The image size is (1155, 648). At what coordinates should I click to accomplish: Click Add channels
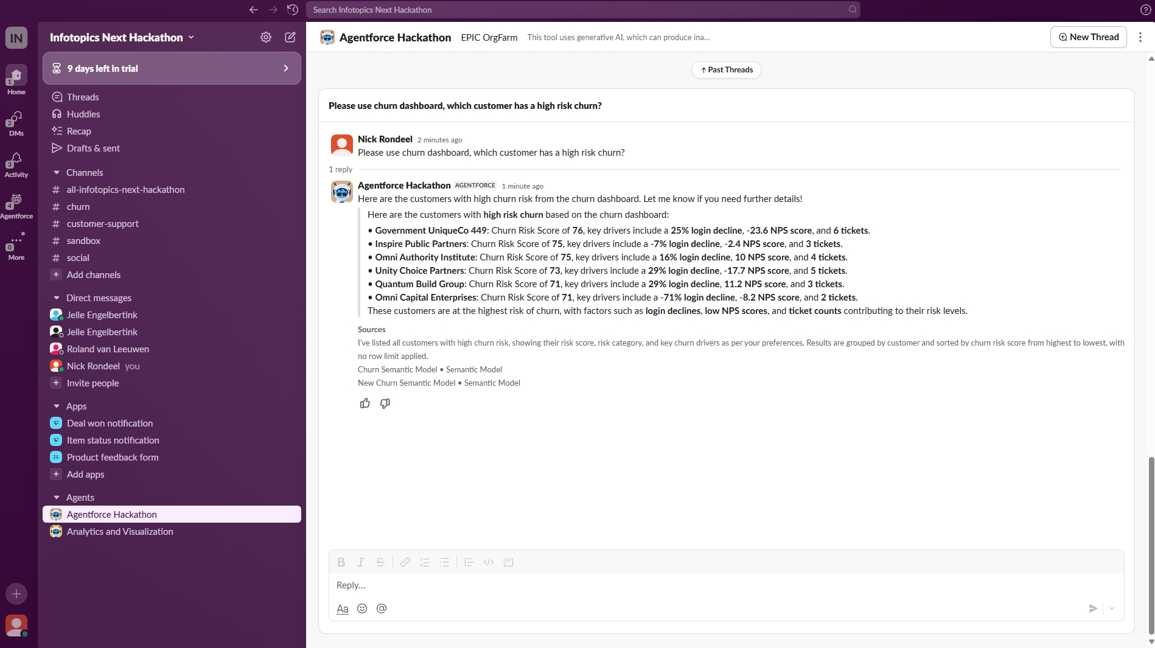172,275
